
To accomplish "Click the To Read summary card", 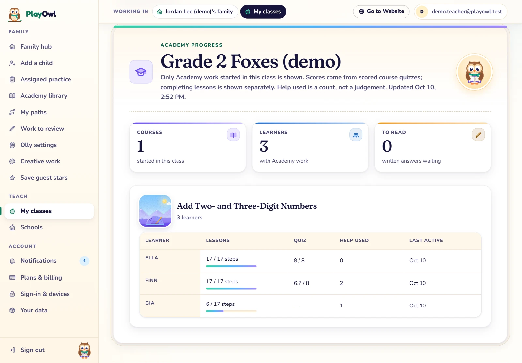I will click(433, 147).
